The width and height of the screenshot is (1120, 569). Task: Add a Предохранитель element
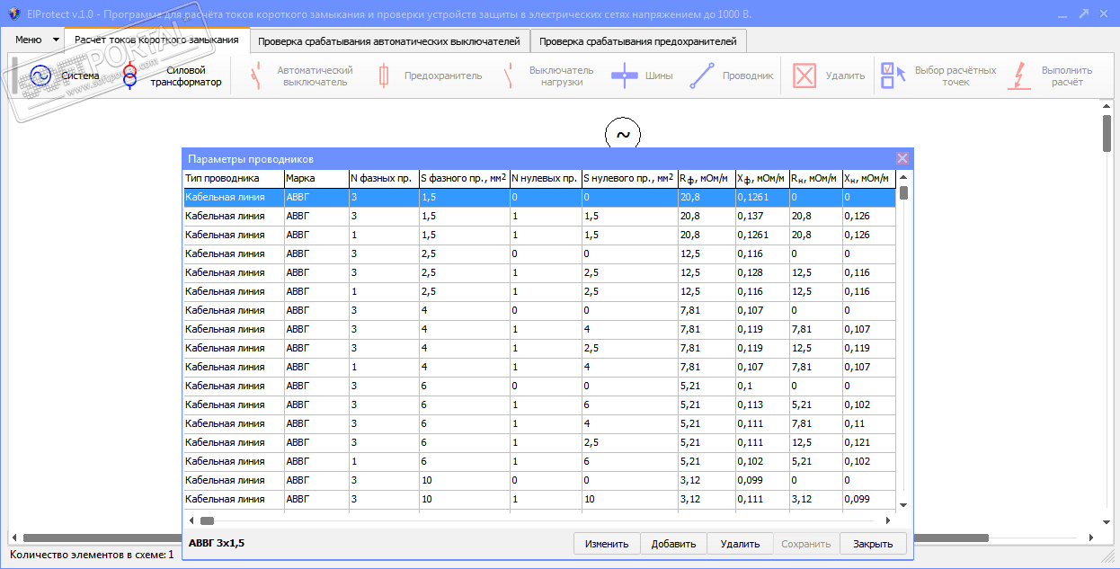(385, 76)
